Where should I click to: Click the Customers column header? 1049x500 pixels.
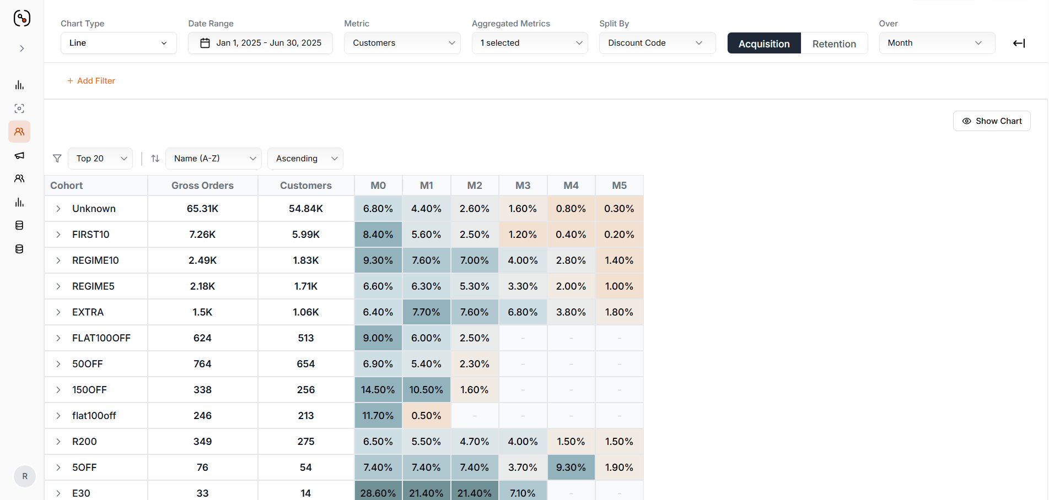pyautogui.click(x=306, y=186)
